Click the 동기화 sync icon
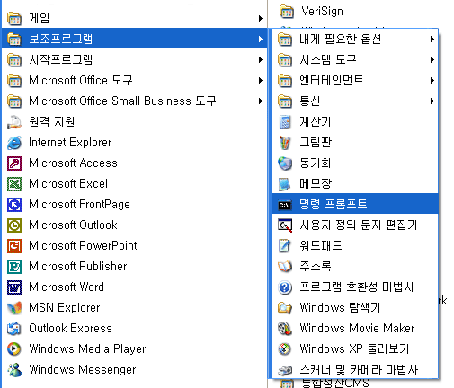This screenshot has height=388, width=454. (285, 163)
